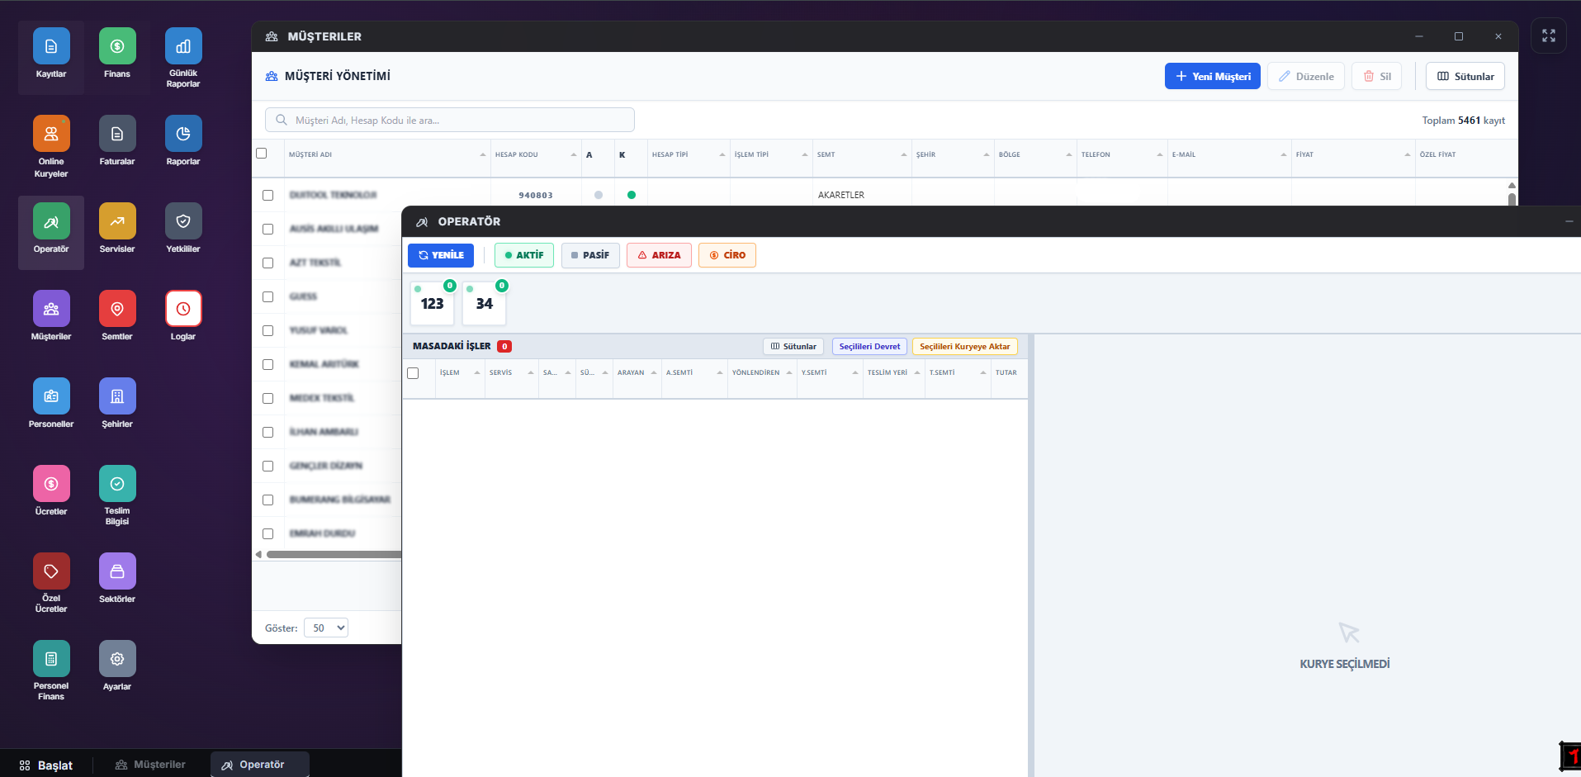The width and height of the screenshot is (1581, 777).
Task: Open the Faturalar icon
Action: (117, 135)
